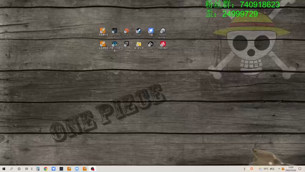305x172 pixels.
Task: Select the Logitech G HUB shortcut
Action: (x=151, y=46)
